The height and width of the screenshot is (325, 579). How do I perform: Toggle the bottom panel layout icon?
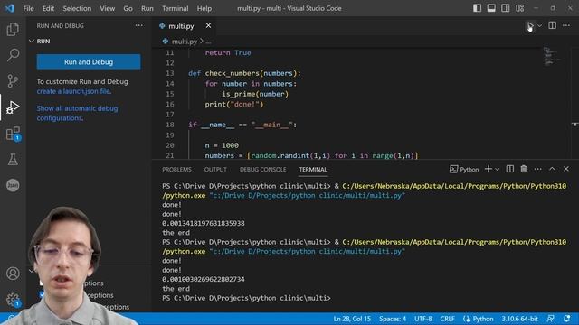point(491,8)
